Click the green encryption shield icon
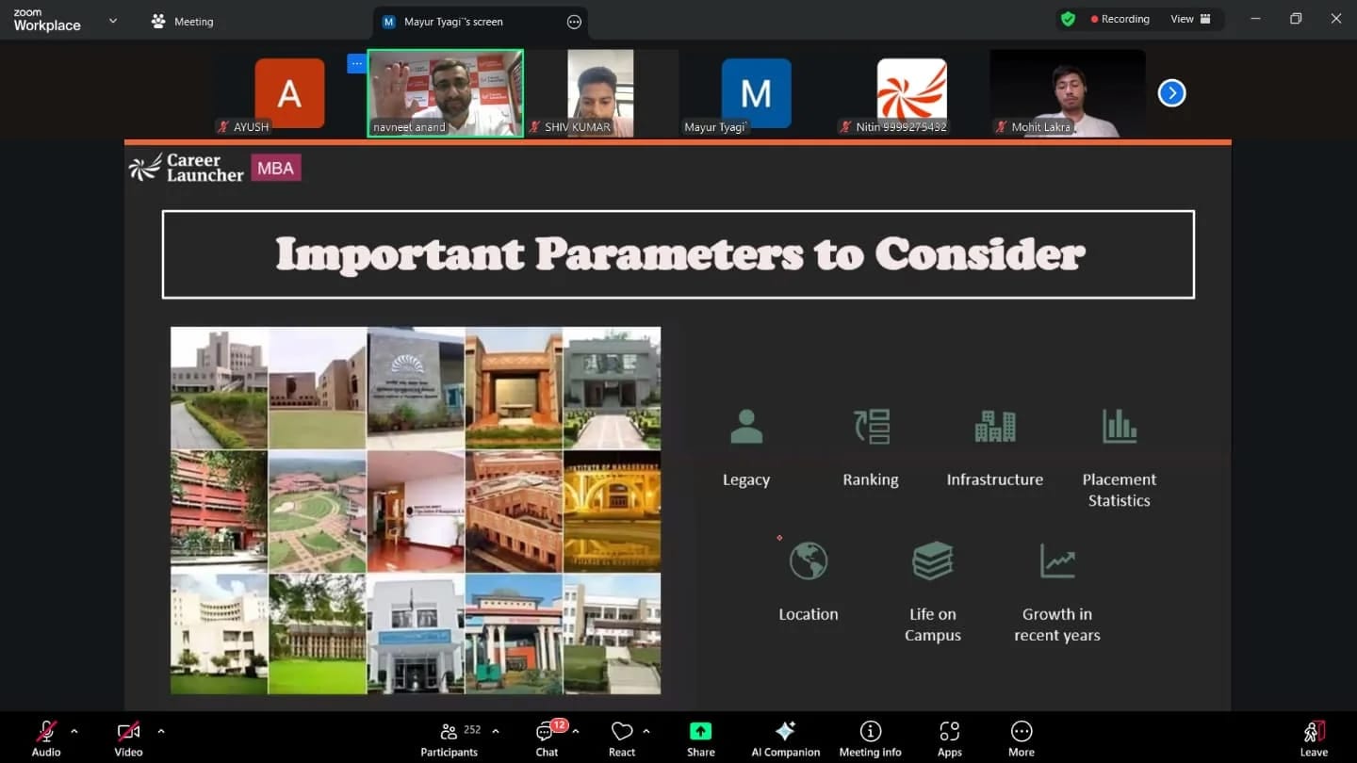This screenshot has height=763, width=1357. pyautogui.click(x=1068, y=19)
